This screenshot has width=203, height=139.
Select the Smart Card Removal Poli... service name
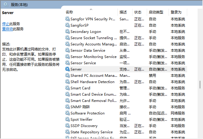94,101
